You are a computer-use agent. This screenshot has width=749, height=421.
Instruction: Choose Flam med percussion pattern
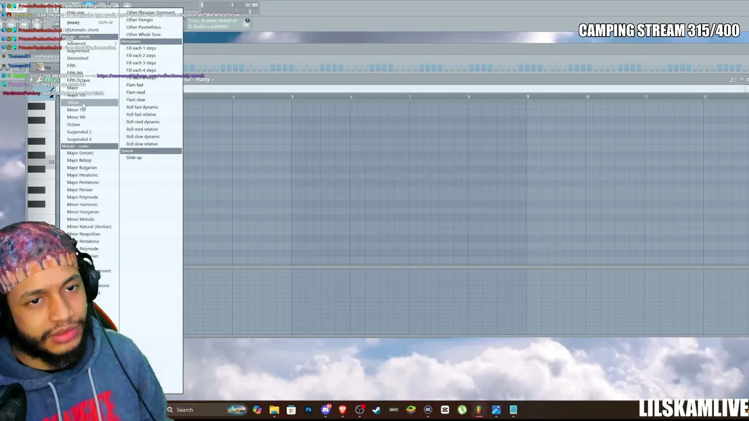coord(151,92)
